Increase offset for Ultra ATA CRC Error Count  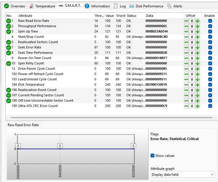click(x=197, y=106)
